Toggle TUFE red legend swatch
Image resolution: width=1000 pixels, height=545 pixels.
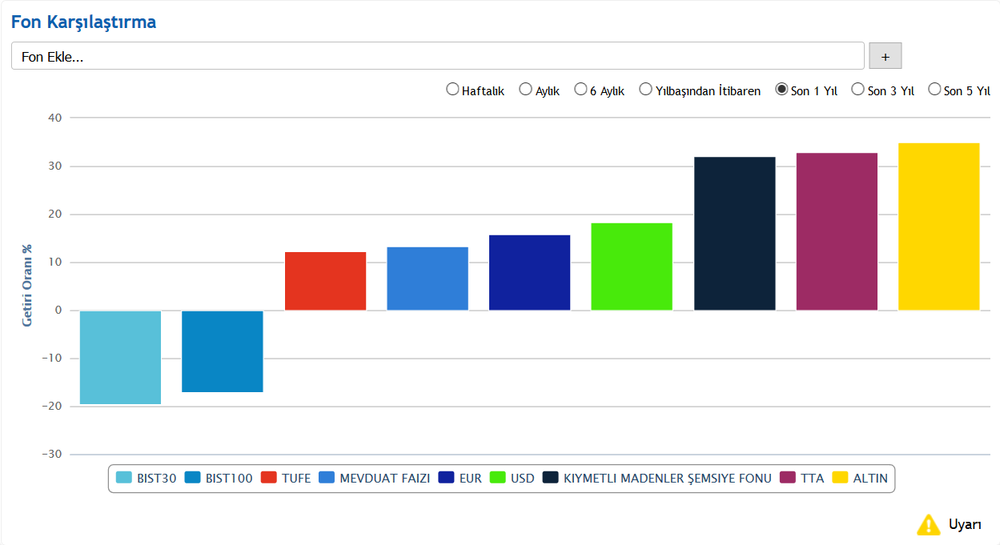[269, 478]
